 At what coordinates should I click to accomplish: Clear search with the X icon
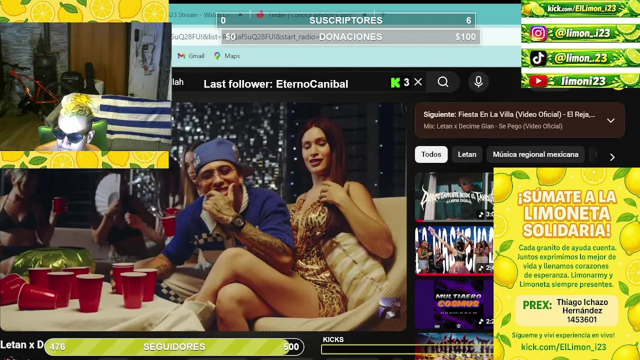tap(418, 82)
